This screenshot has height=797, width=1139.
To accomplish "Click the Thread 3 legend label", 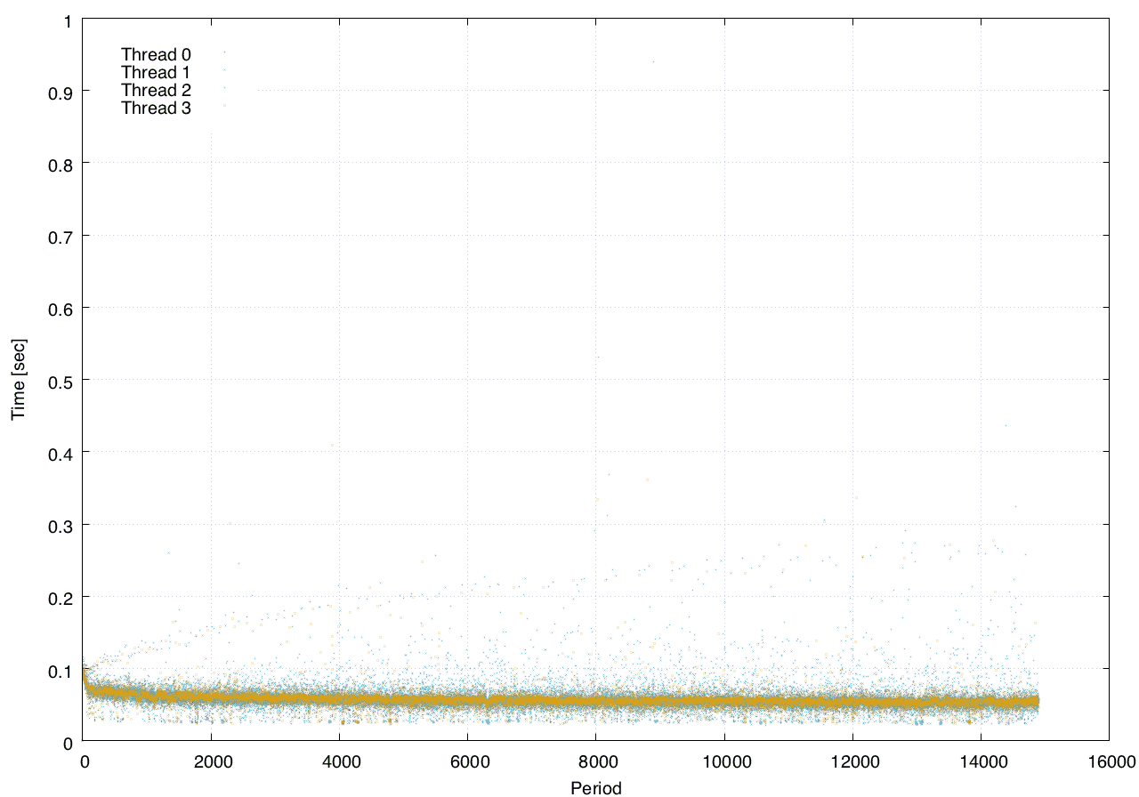I will pos(156,109).
